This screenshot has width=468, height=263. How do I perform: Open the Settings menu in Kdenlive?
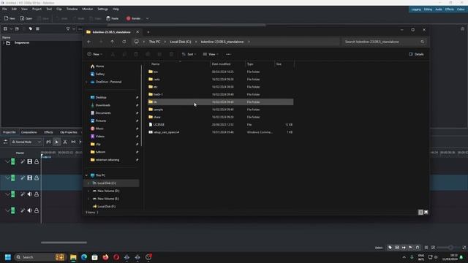(102, 9)
